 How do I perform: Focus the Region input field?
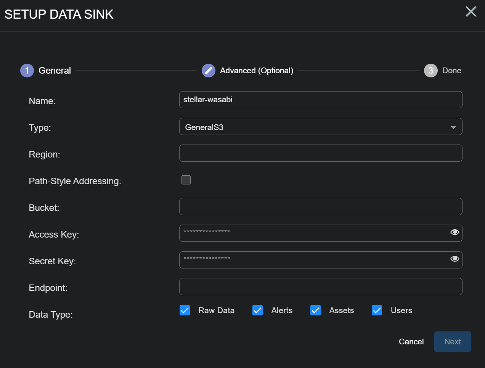coord(320,153)
